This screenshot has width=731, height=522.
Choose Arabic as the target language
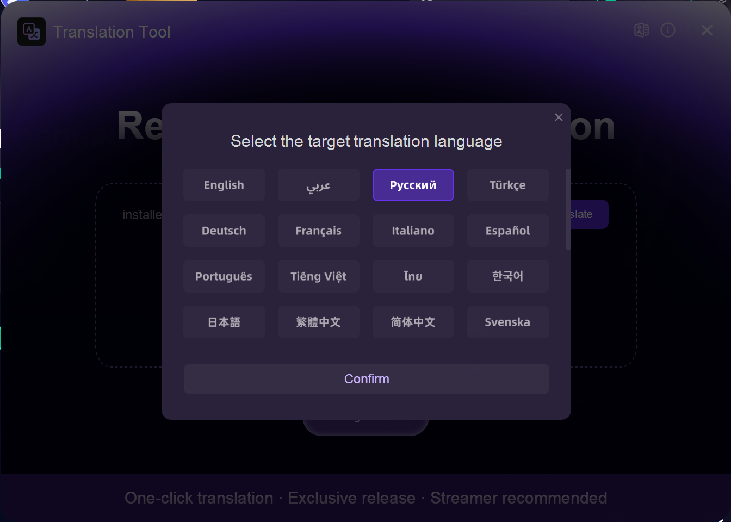318,185
